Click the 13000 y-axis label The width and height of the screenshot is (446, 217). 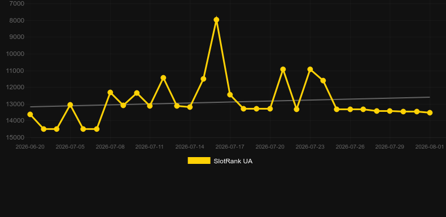[x=15, y=104]
